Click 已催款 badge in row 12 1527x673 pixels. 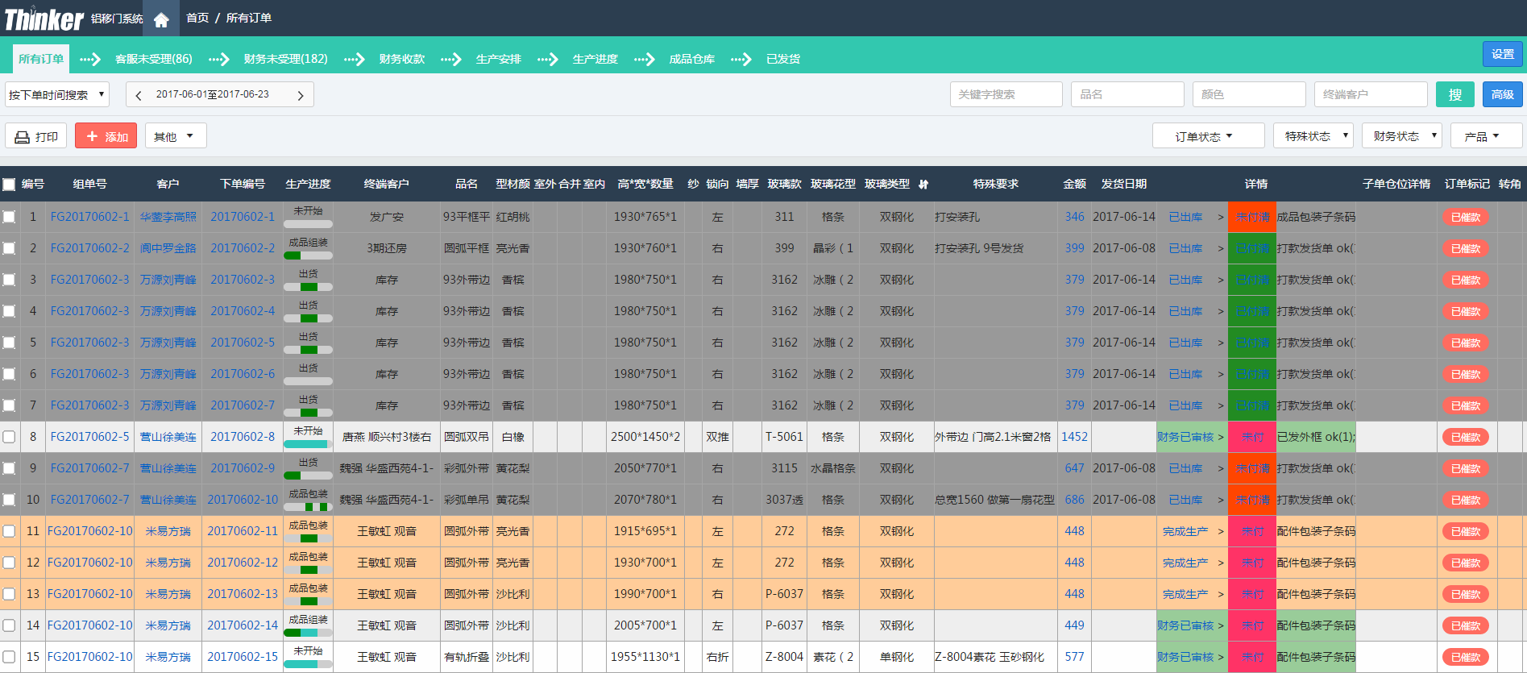click(x=1465, y=563)
